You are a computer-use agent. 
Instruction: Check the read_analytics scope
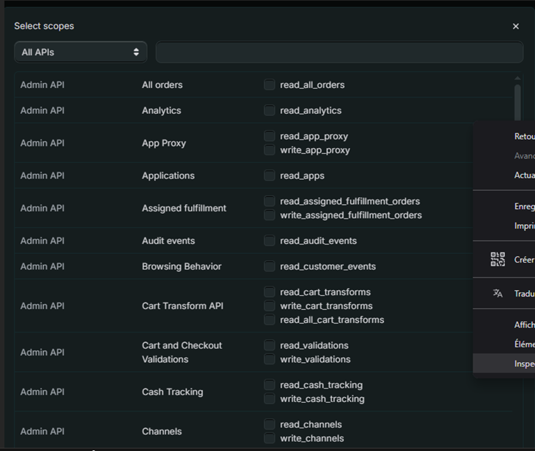[x=269, y=110]
